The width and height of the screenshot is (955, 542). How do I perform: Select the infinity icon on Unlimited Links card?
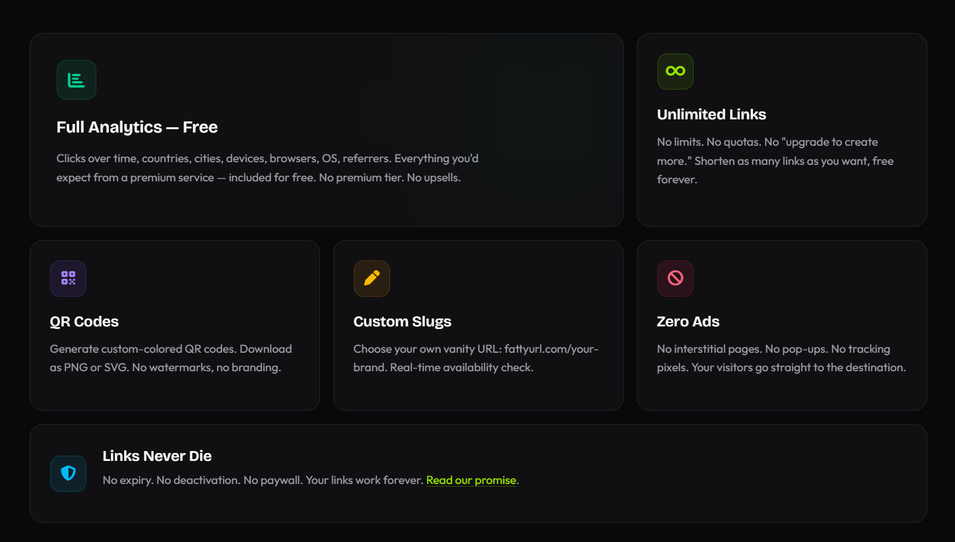675,71
